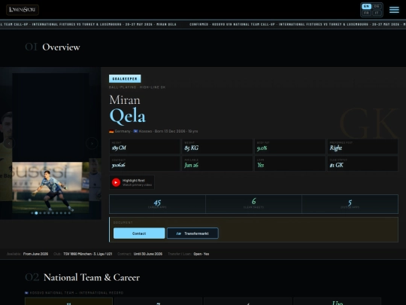Click the 189 CM height stat
Image resolution: width=406 pixels, height=305 pixels.
[x=144, y=147]
